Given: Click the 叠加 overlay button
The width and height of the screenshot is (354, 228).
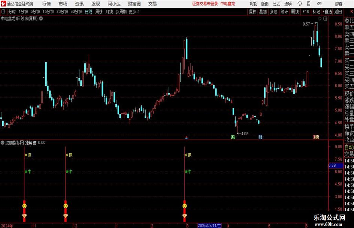Looking at the screenshot, I should tap(263, 12).
